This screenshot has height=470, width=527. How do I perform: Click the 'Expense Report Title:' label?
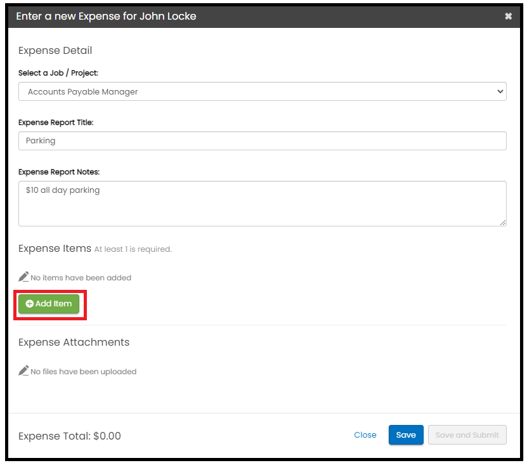(x=56, y=122)
